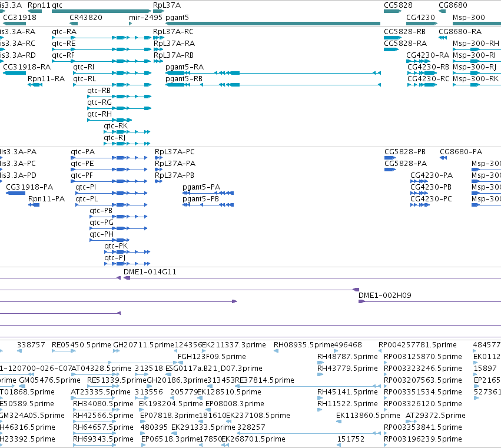The image size is (501, 448).
Task: Select the RP003125870.5prime EST label
Action: click(x=423, y=357)
